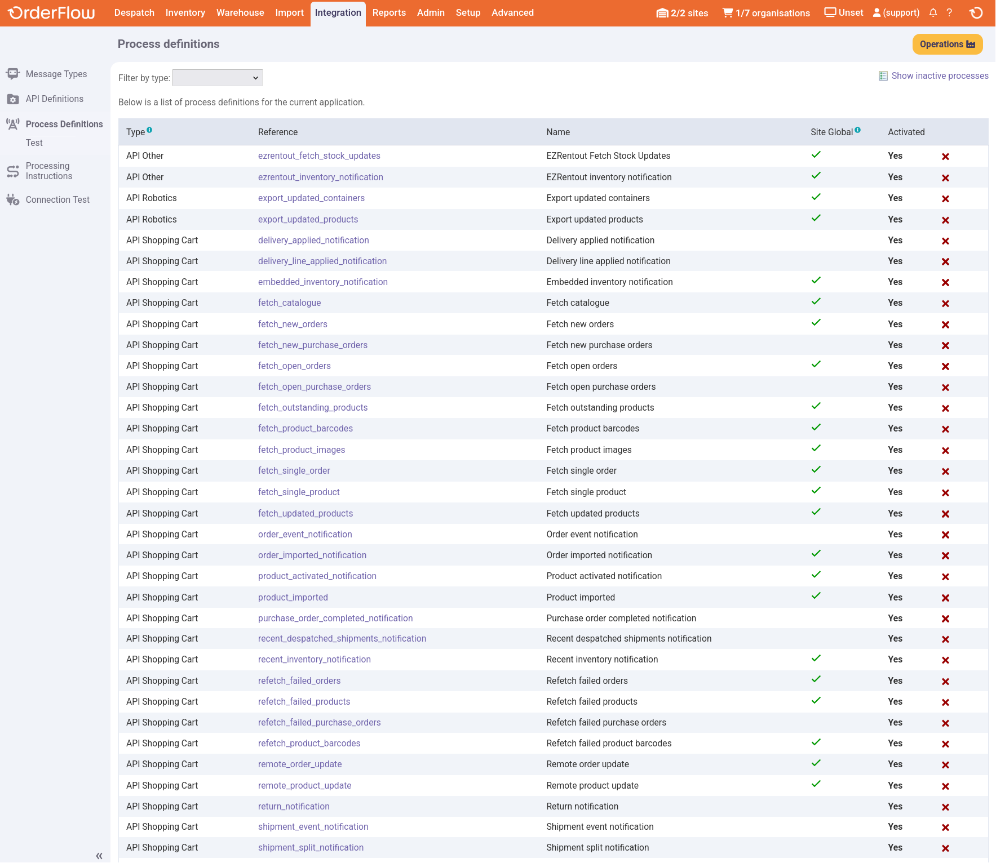Open the 1/7 organisations selector

pyautogui.click(x=766, y=13)
